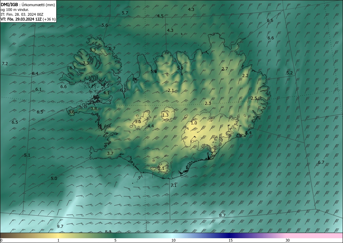Click the 5.1 value in the western sea
This screenshot has height=243, width=343.
click(x=27, y=155)
